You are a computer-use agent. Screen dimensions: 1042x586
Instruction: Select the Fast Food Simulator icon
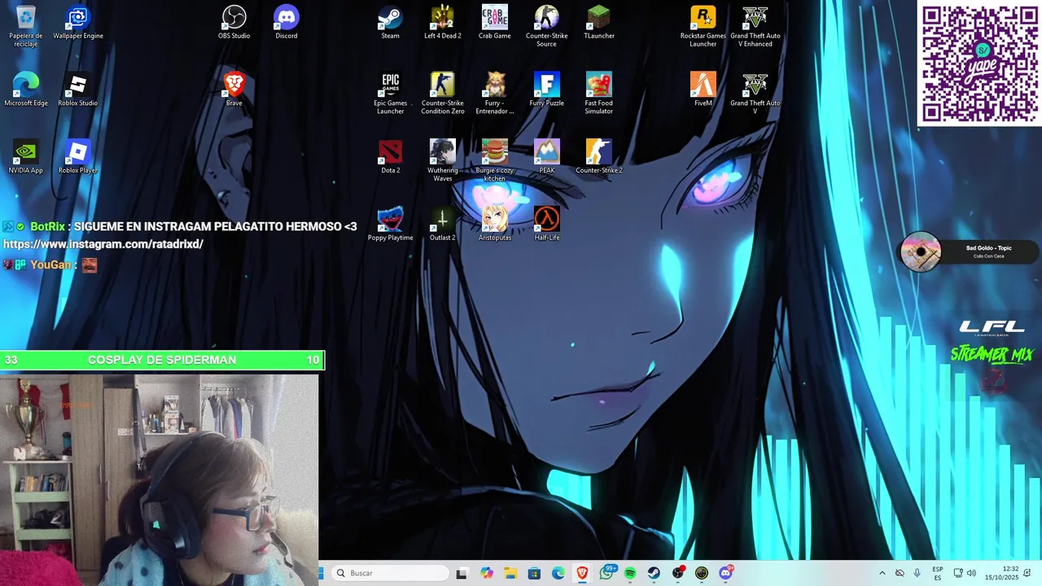(x=599, y=93)
